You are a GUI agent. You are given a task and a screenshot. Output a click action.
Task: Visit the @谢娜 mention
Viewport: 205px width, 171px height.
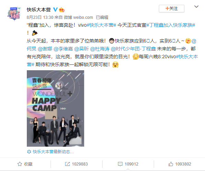pos(45,49)
